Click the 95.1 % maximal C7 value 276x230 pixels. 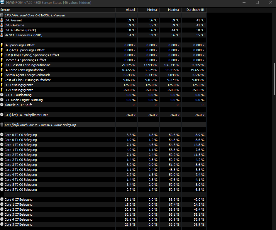tap(174, 214)
